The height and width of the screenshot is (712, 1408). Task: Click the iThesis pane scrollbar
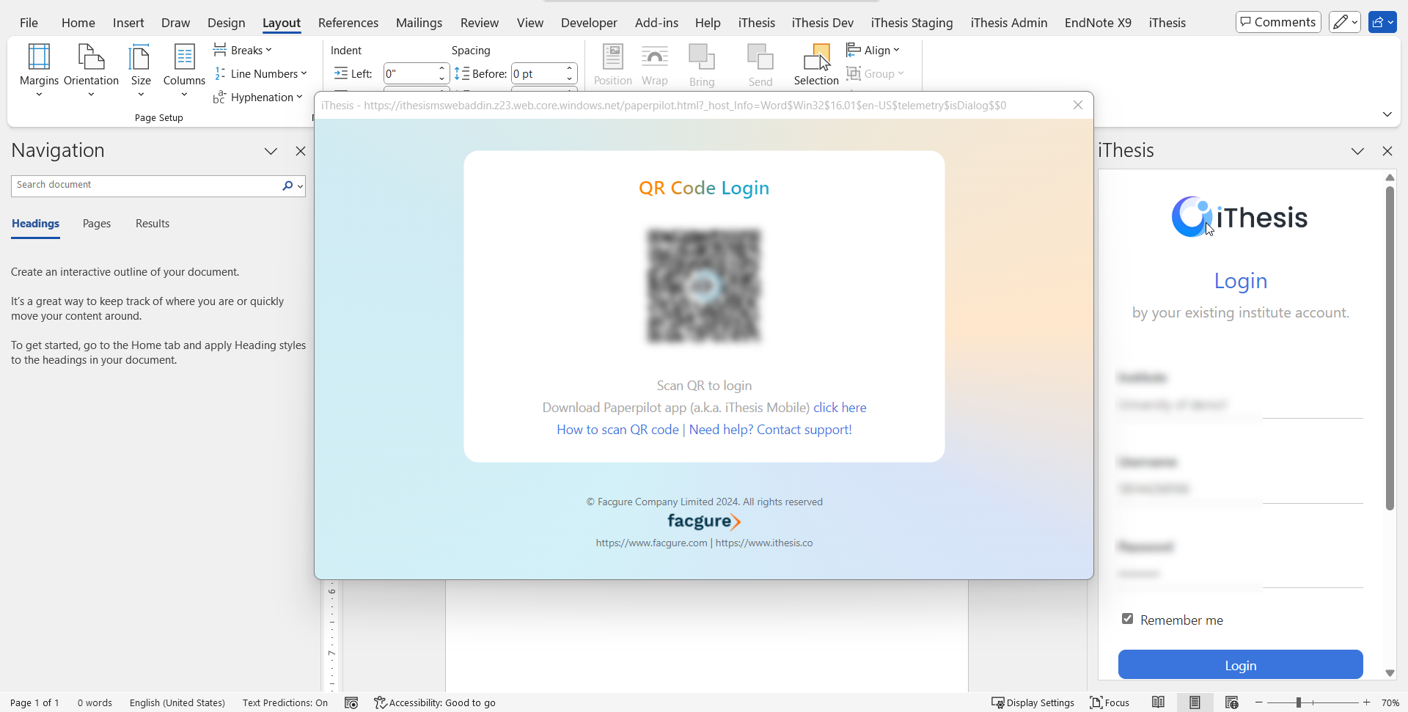click(1390, 348)
